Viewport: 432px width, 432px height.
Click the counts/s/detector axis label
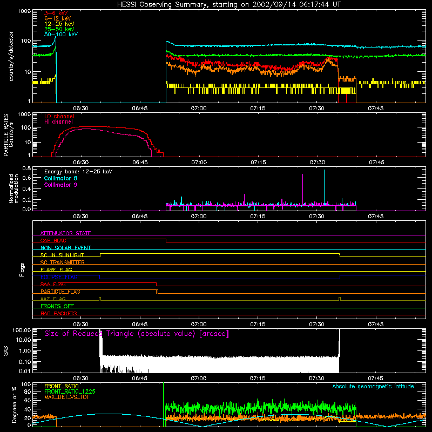(11, 56)
